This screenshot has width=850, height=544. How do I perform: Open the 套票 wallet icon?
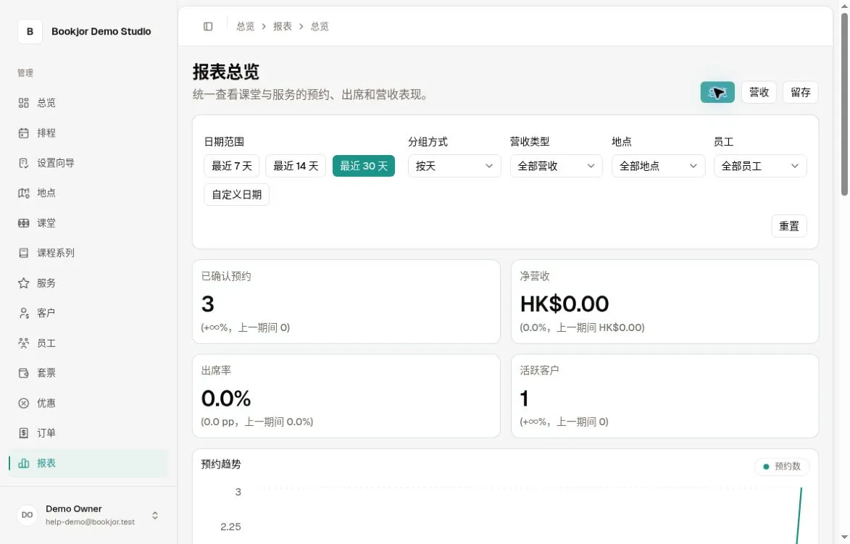pyautogui.click(x=23, y=373)
